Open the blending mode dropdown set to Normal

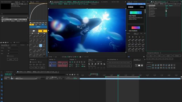[61, 79]
